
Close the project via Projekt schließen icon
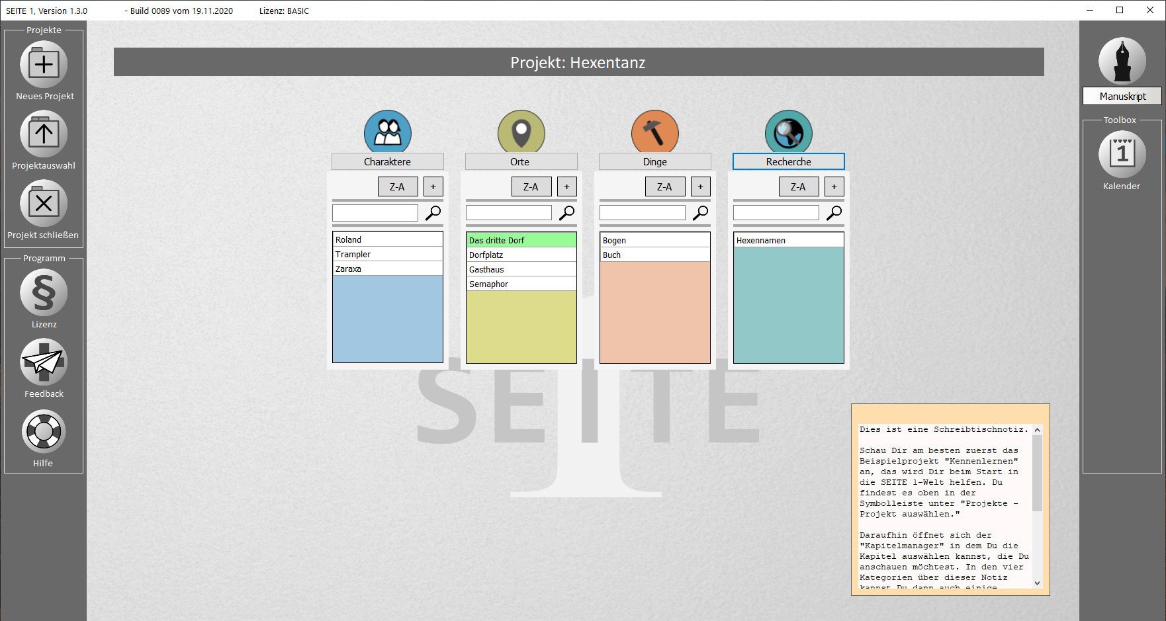point(44,204)
